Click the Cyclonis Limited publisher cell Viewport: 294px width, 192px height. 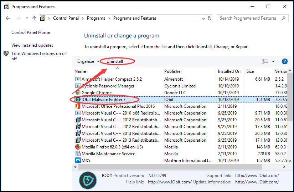[x=180, y=86]
